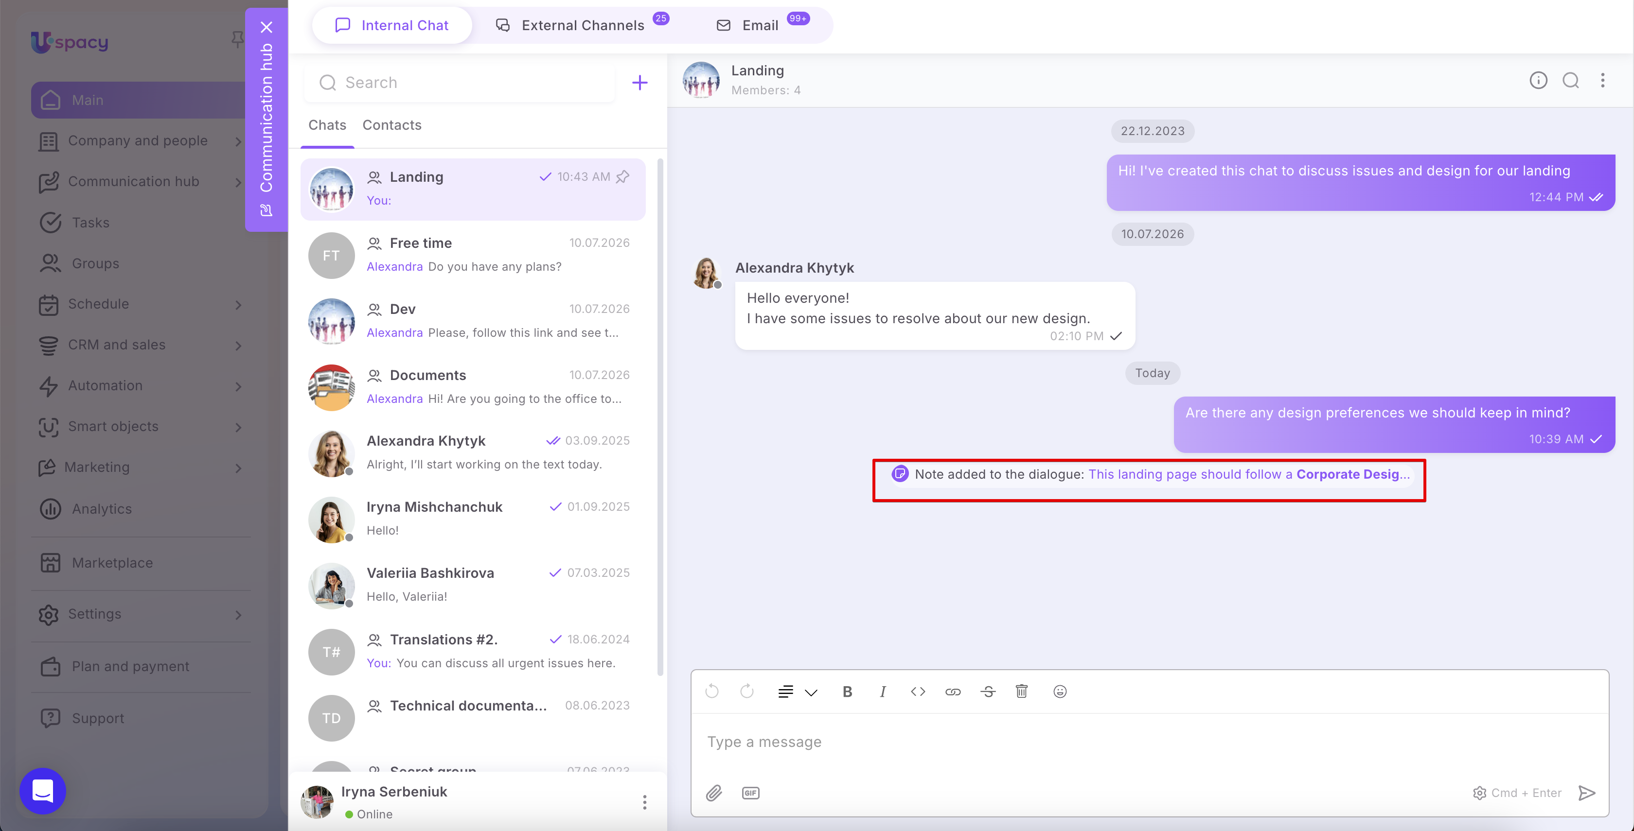The width and height of the screenshot is (1634, 831).
Task: Create a new chat with the plus button
Action: coord(640,83)
